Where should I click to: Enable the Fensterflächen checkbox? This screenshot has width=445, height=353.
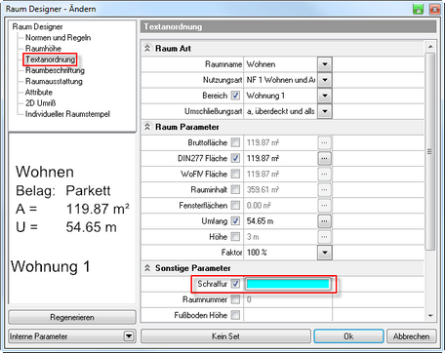[235, 205]
